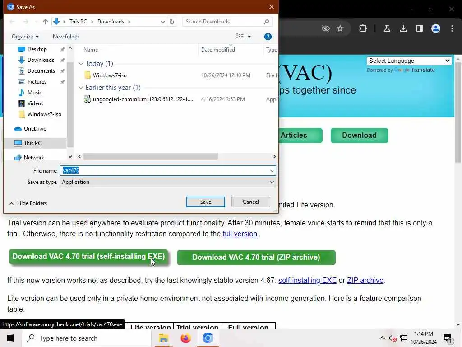Select Desktop in the navigation pane
The image size is (462, 347).
pos(37,49)
